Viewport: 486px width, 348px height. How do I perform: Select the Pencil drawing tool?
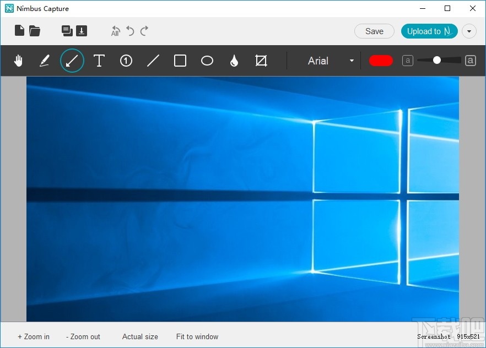pos(45,61)
